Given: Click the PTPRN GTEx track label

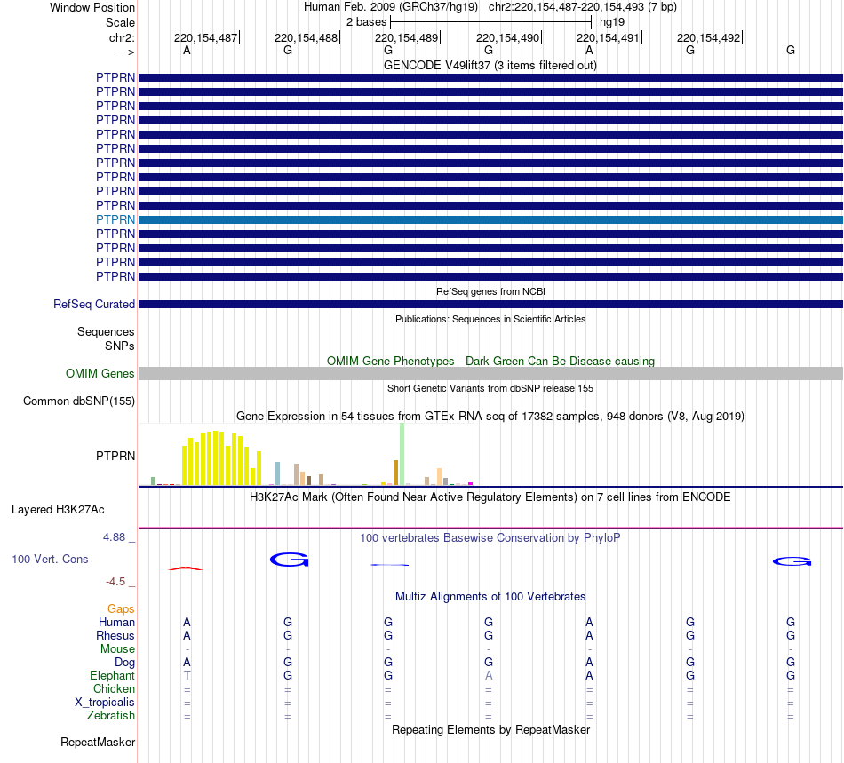Looking at the screenshot, I should pos(115,456).
